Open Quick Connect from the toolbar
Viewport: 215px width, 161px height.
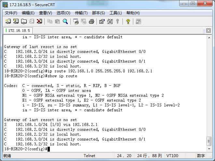click(16, 21)
